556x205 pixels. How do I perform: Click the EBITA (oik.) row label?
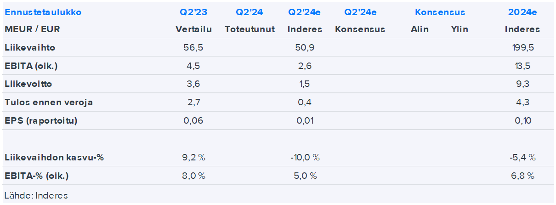tap(31, 66)
